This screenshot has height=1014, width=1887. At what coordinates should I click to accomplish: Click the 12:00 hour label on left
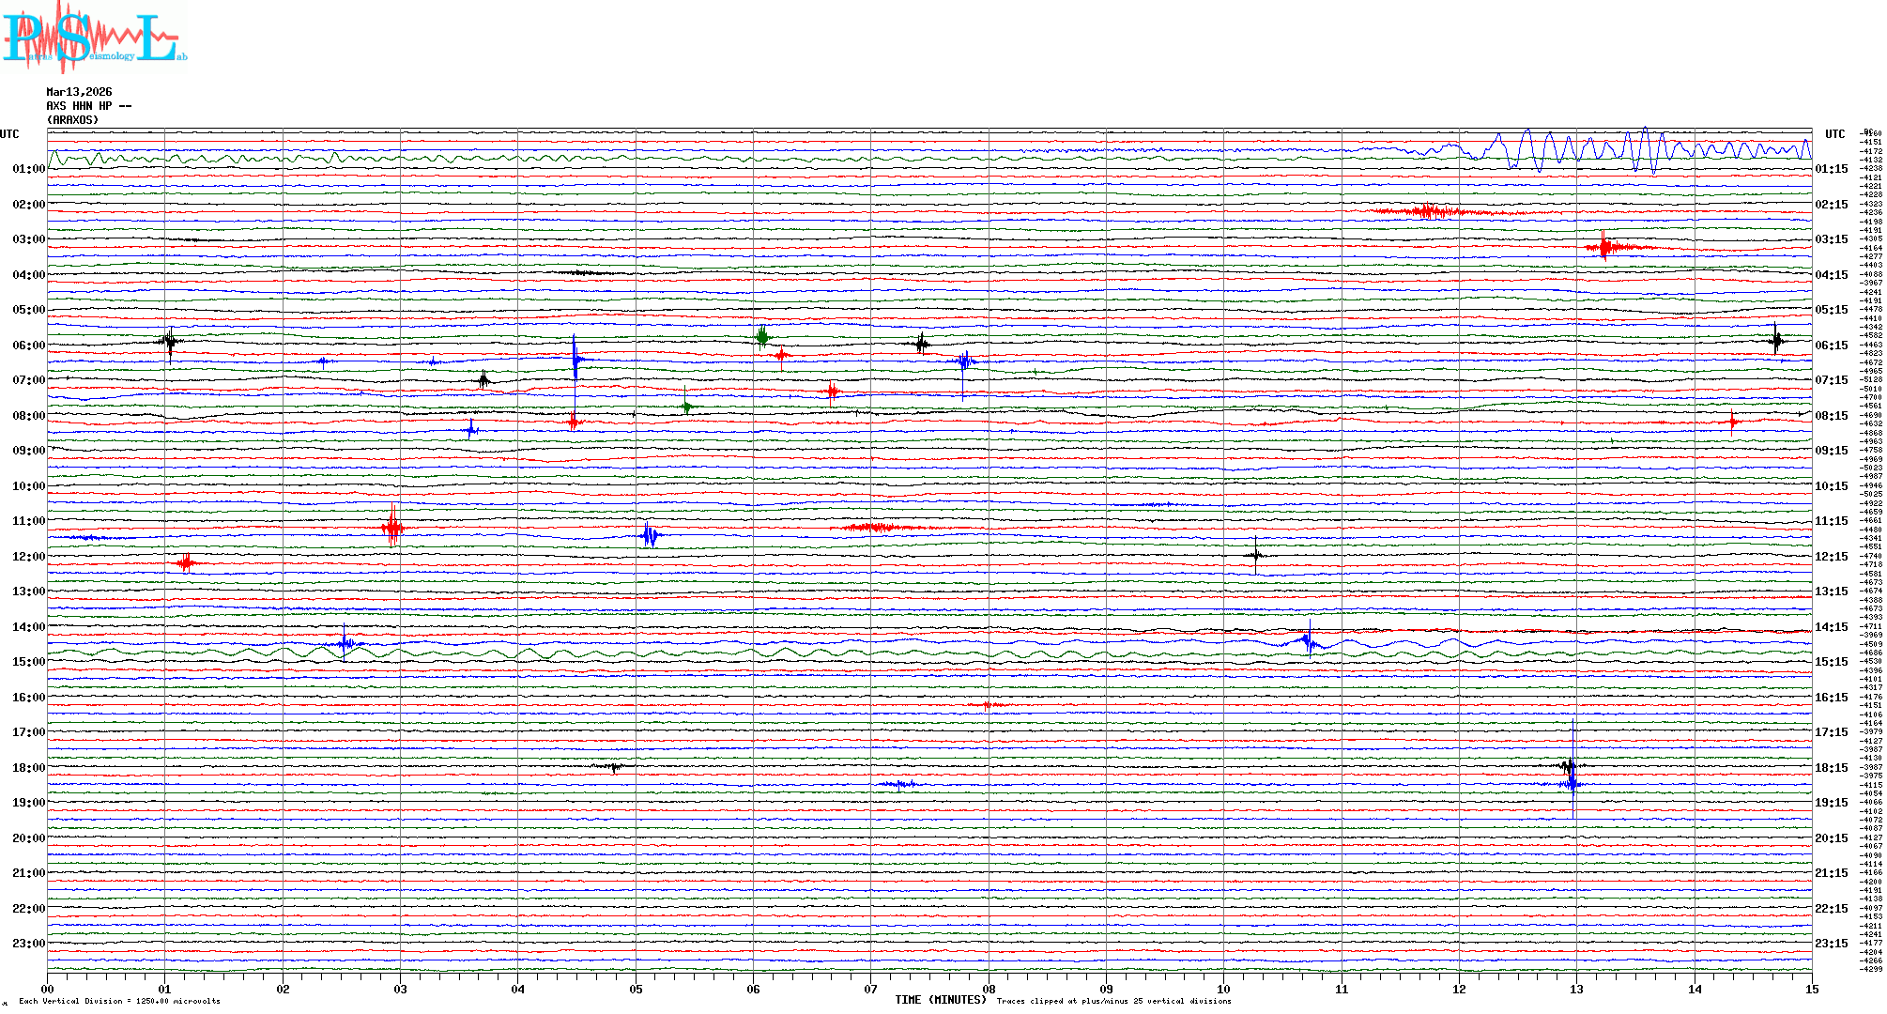(28, 557)
